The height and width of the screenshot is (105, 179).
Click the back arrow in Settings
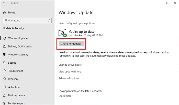[4, 3]
